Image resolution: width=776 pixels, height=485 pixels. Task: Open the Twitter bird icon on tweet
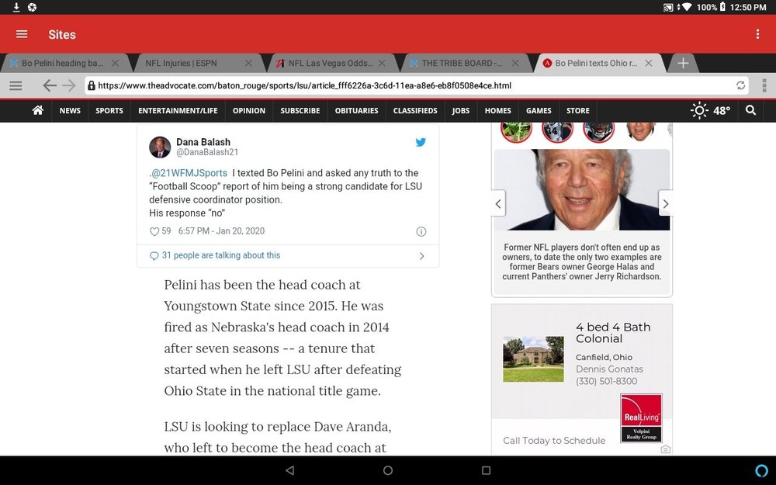[x=421, y=143]
